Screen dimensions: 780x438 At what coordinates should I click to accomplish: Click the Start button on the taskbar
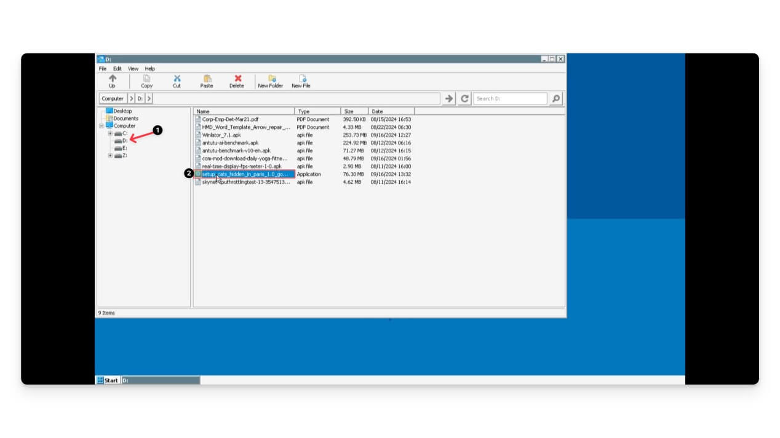pyautogui.click(x=108, y=380)
